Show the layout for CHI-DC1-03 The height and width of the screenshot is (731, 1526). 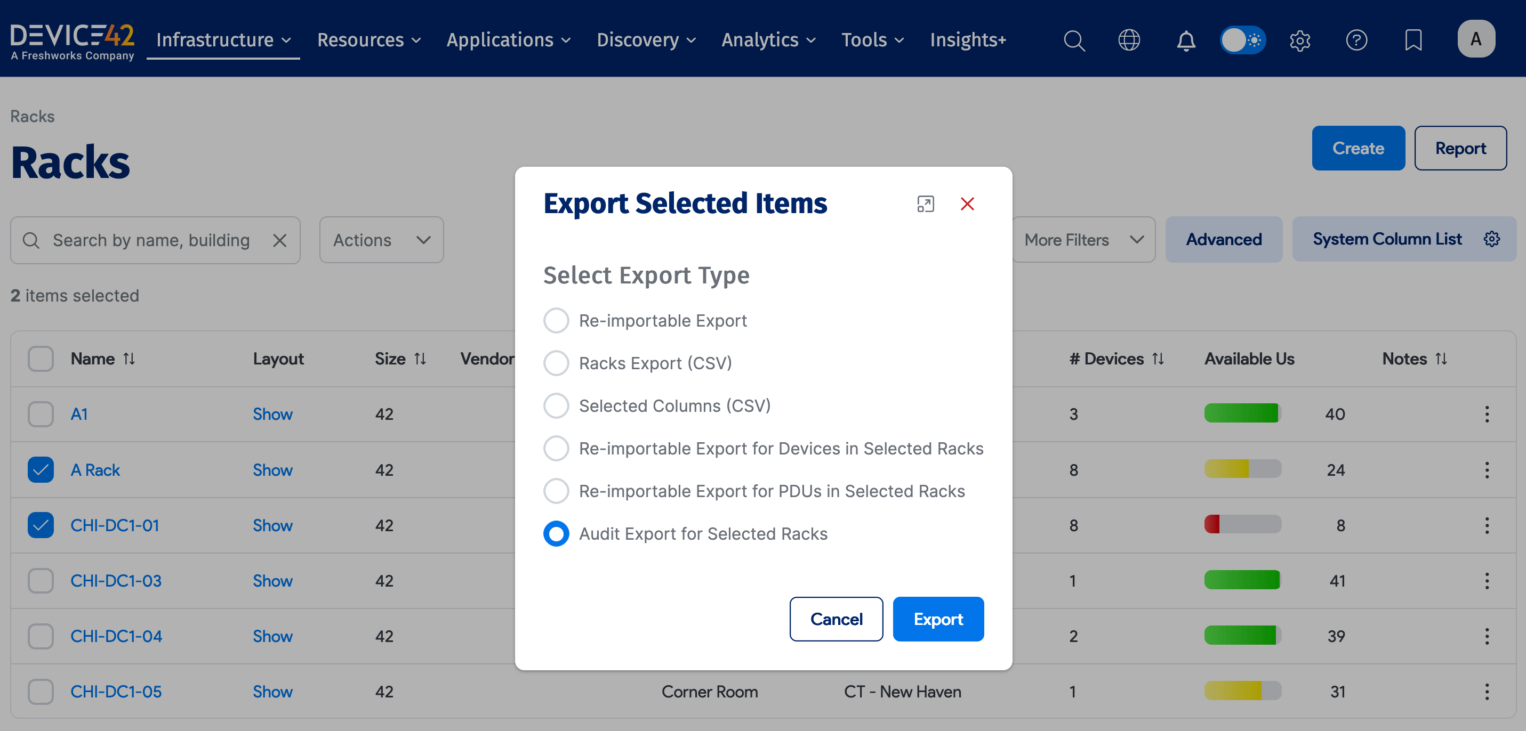tap(272, 581)
